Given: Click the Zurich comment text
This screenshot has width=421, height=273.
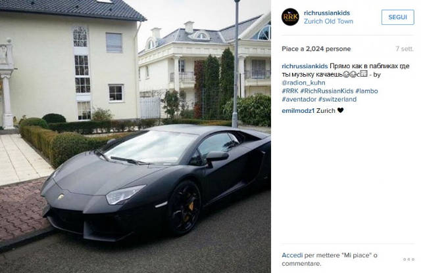Looking at the screenshot, I should coord(326,111).
